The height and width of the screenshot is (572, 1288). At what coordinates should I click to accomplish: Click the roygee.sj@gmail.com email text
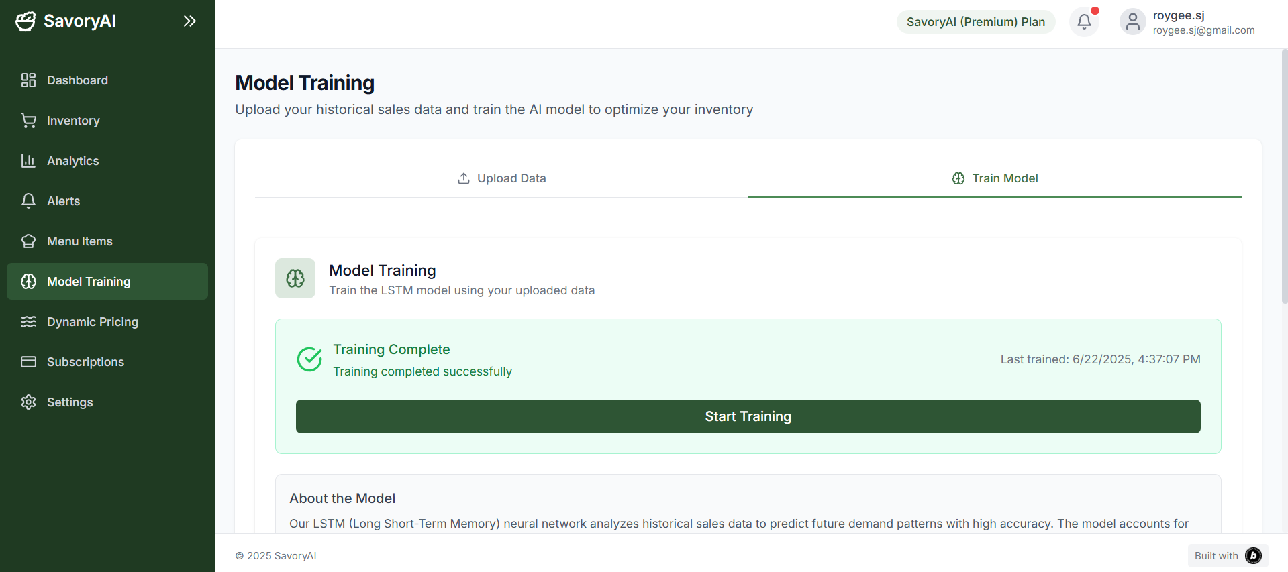point(1204,30)
